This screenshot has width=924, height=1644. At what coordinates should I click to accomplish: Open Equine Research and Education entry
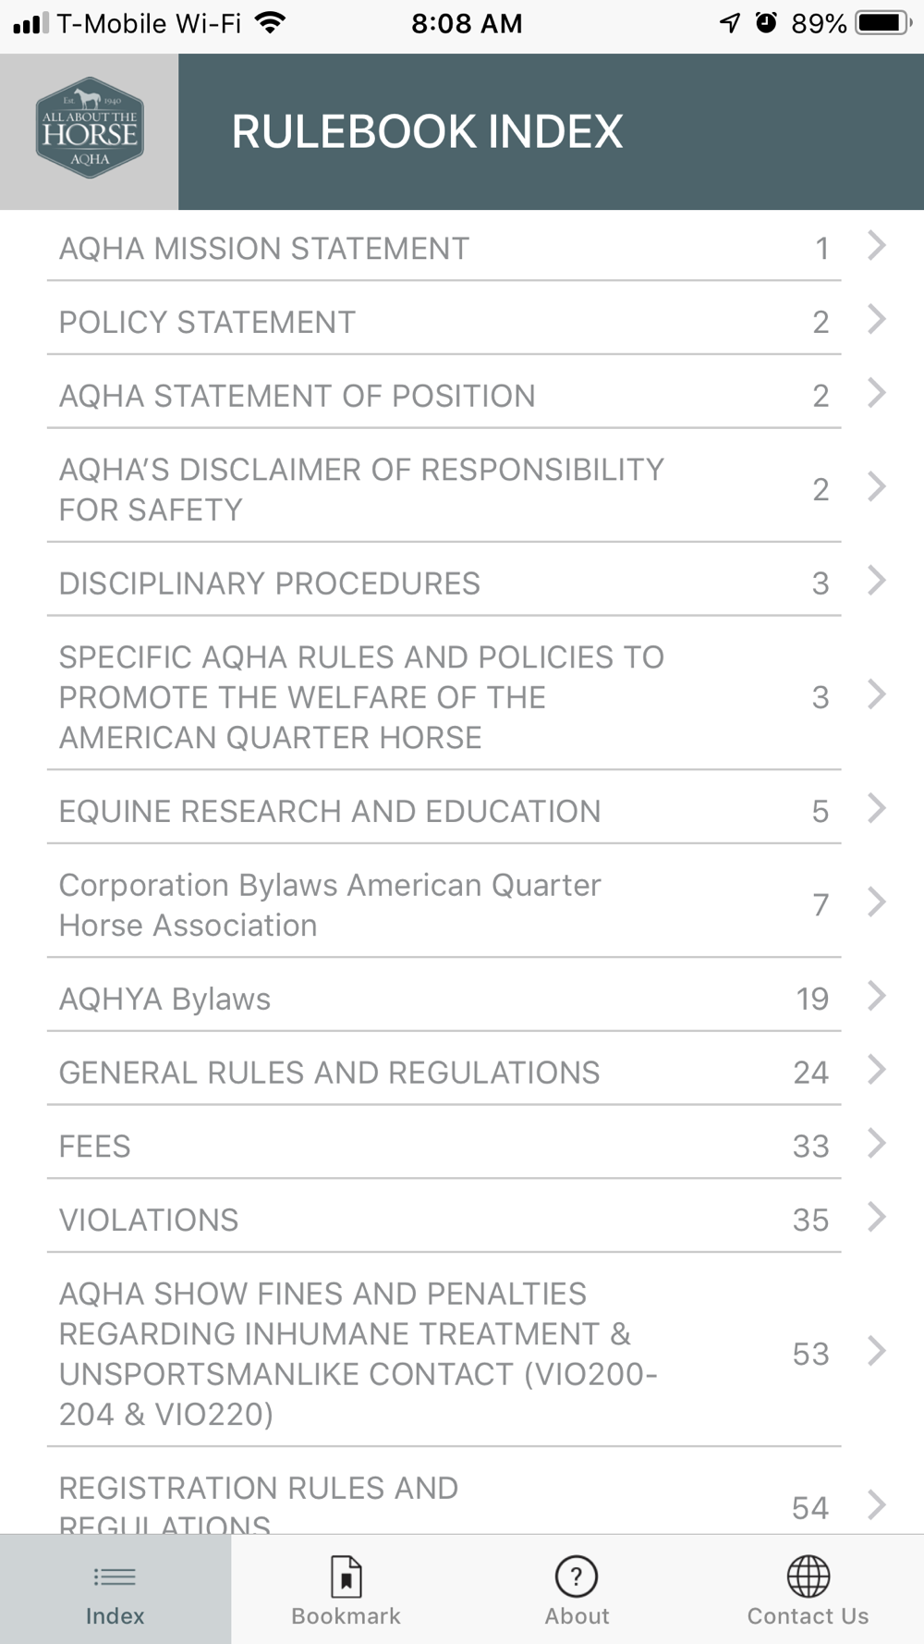pyautogui.click(x=330, y=812)
